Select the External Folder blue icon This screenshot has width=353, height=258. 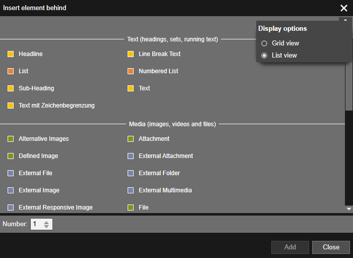(131, 173)
